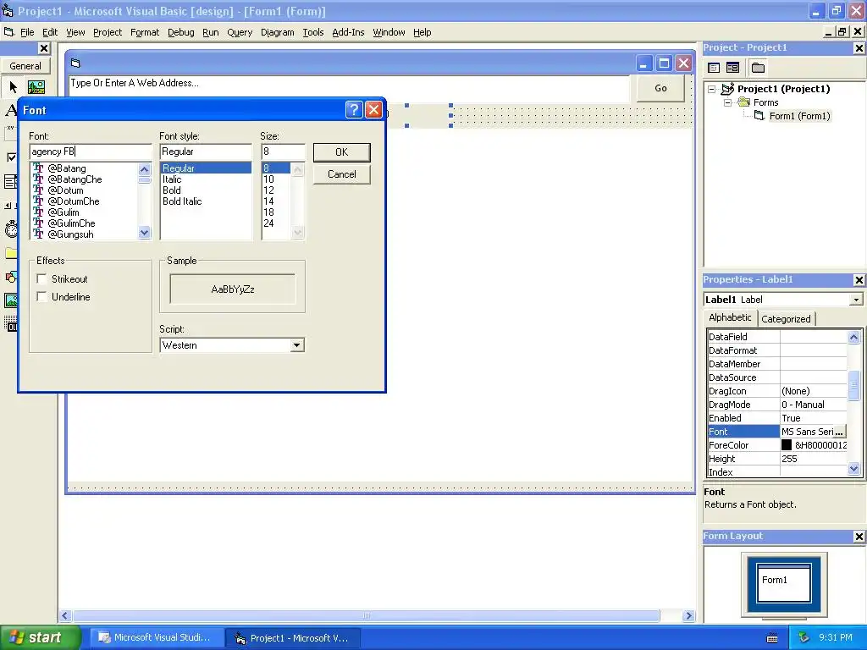This screenshot has width=867, height=650.
Task: Open the Label1 object dropdown in Properties
Action: tap(856, 300)
